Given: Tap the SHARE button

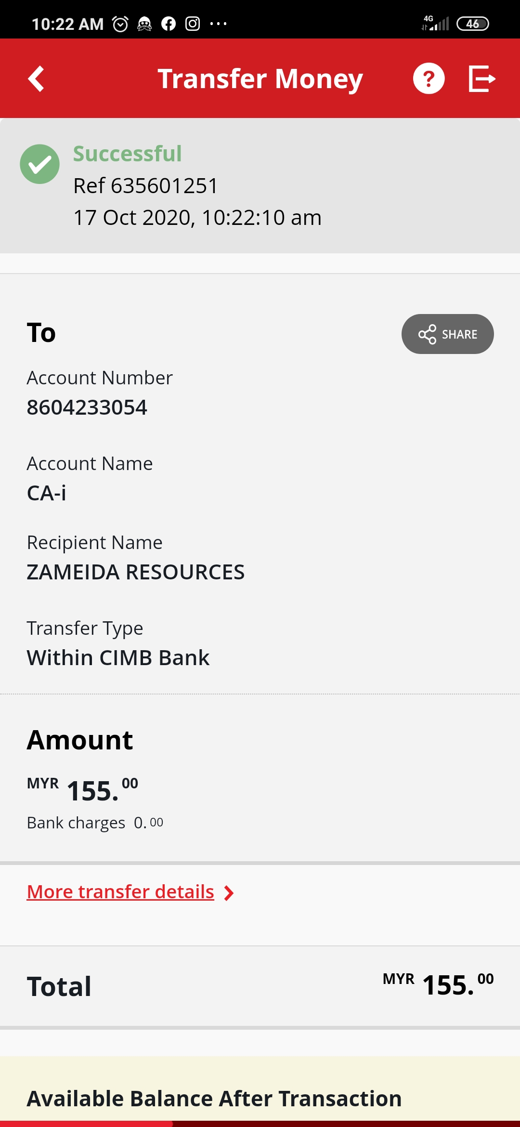Looking at the screenshot, I should point(448,334).
